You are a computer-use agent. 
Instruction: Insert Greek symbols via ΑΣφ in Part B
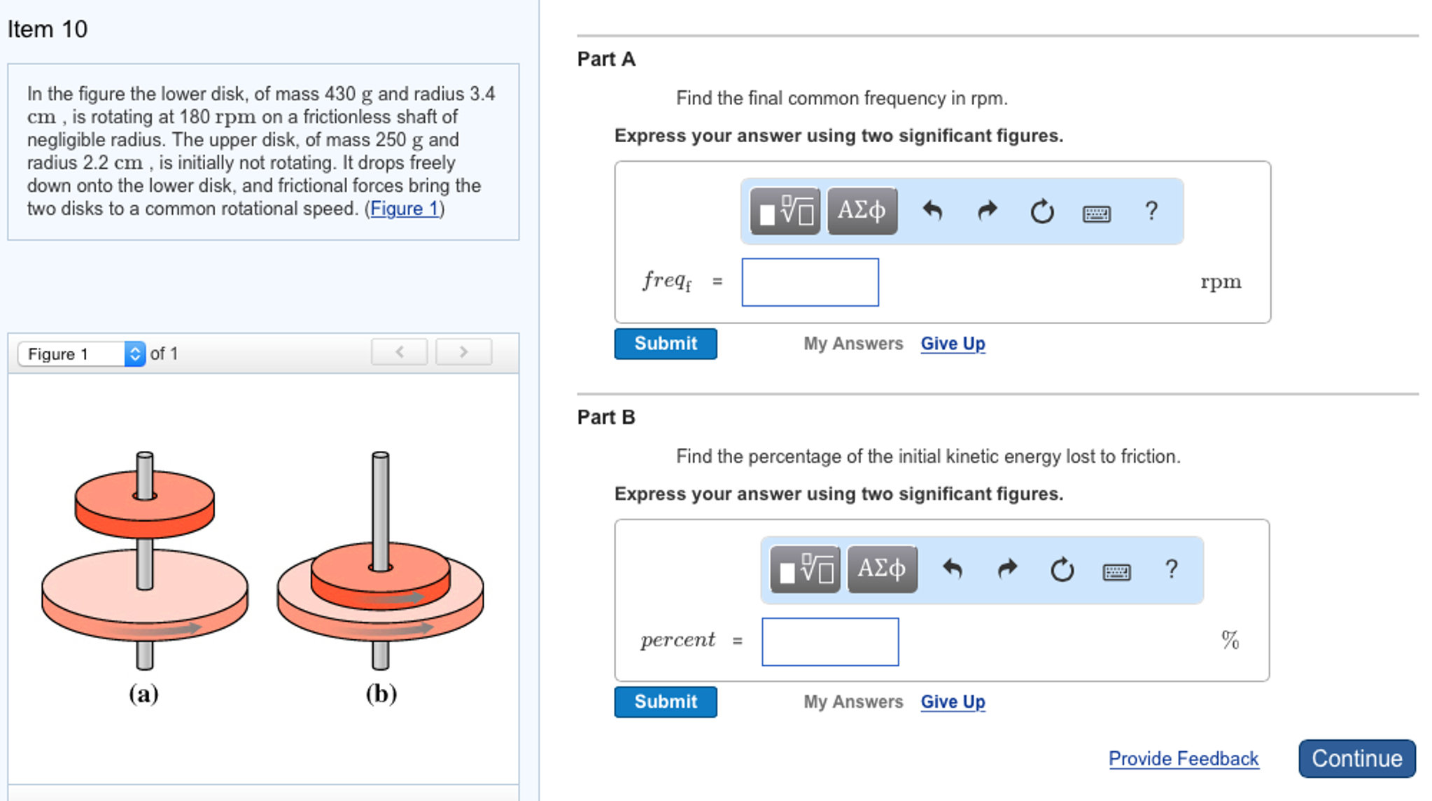tap(881, 568)
